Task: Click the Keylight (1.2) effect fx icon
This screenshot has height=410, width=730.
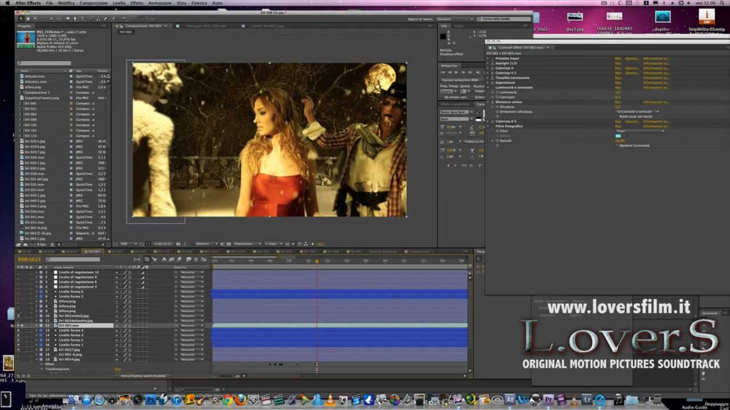Action: coord(492,63)
